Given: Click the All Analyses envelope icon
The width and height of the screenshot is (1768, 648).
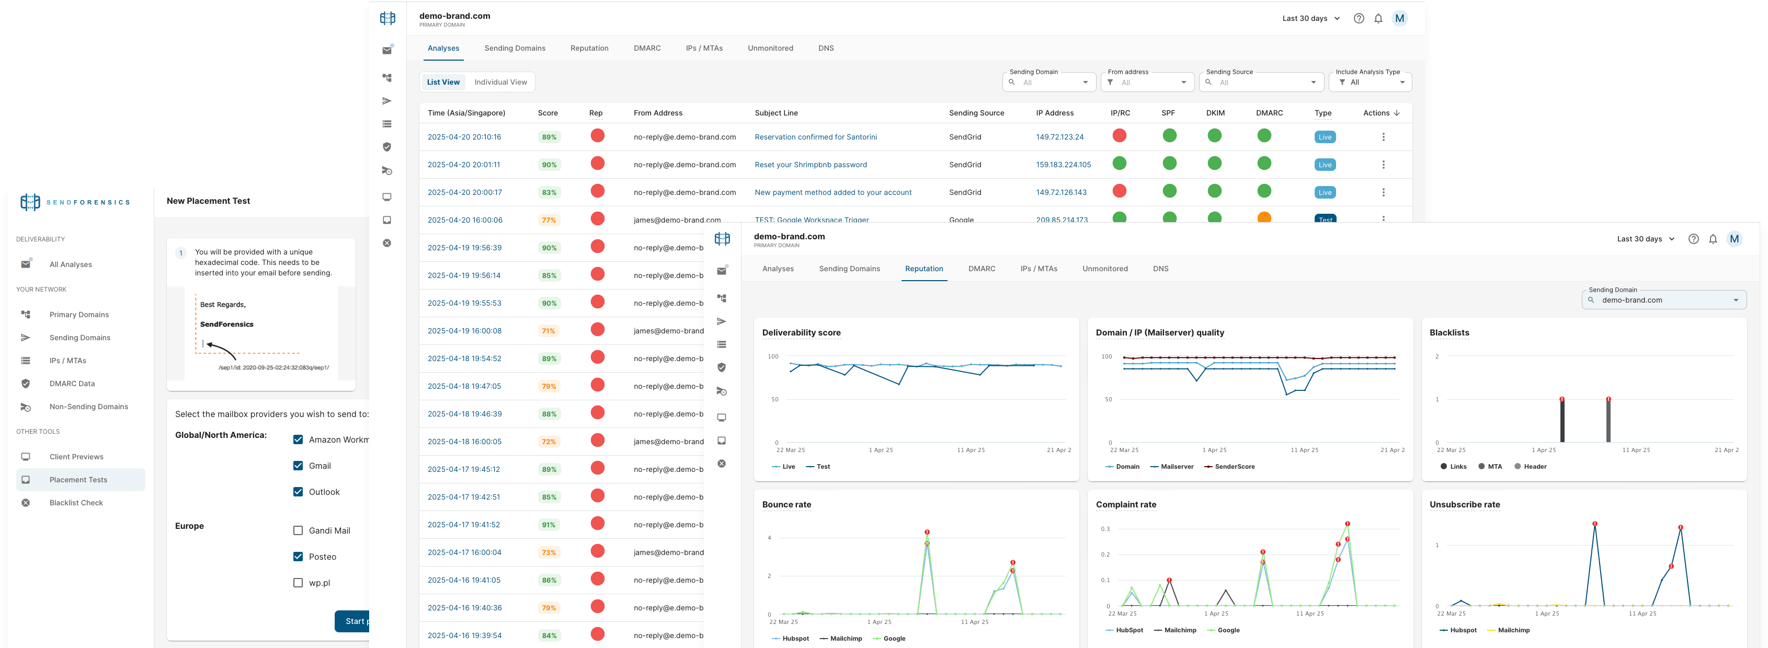Looking at the screenshot, I should tap(26, 264).
